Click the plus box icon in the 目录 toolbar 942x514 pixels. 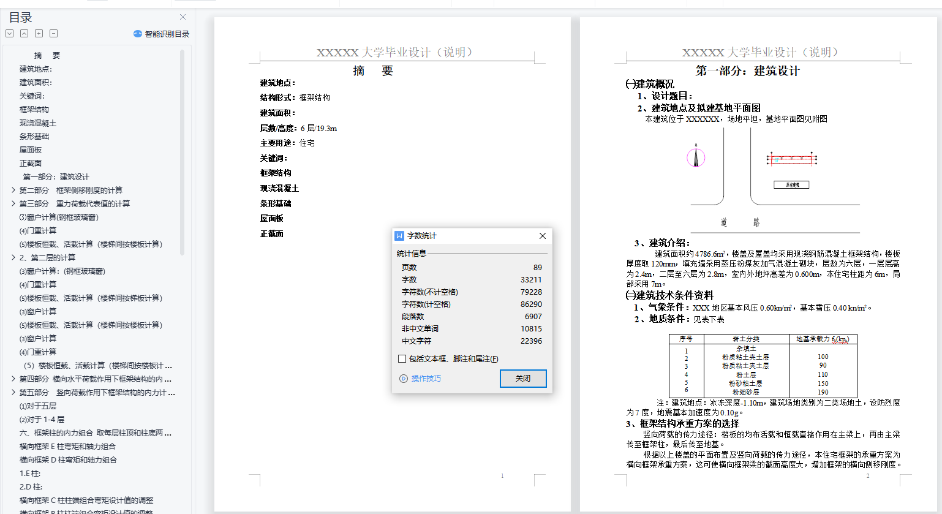tap(39, 34)
